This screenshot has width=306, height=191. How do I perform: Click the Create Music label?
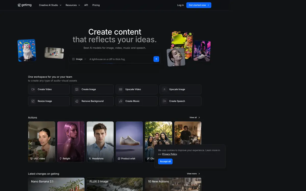click(x=132, y=101)
